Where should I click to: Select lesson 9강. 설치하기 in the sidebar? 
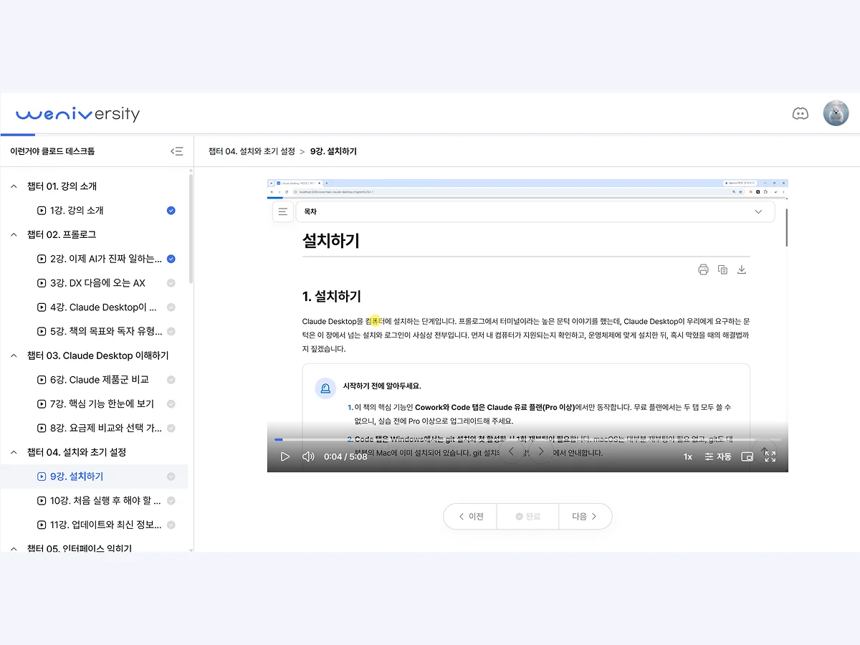coord(94,477)
